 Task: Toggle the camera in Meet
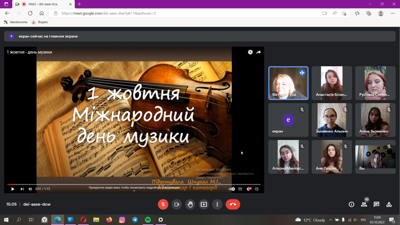(177, 204)
